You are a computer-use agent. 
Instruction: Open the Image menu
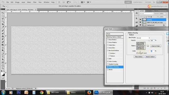(17, 2)
